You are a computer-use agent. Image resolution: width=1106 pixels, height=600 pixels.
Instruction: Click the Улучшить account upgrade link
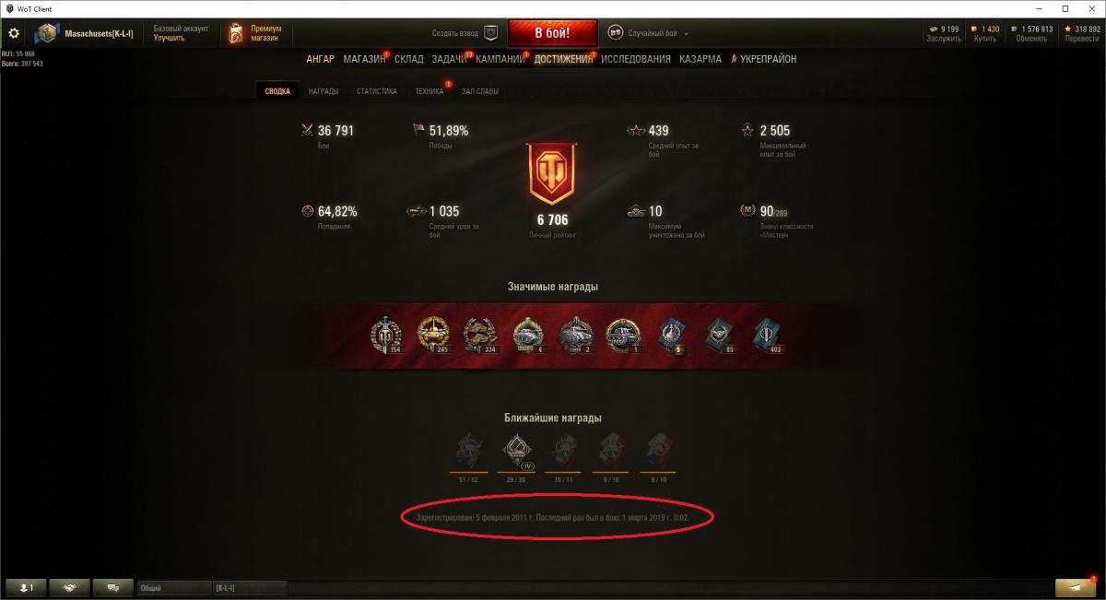tap(170, 39)
